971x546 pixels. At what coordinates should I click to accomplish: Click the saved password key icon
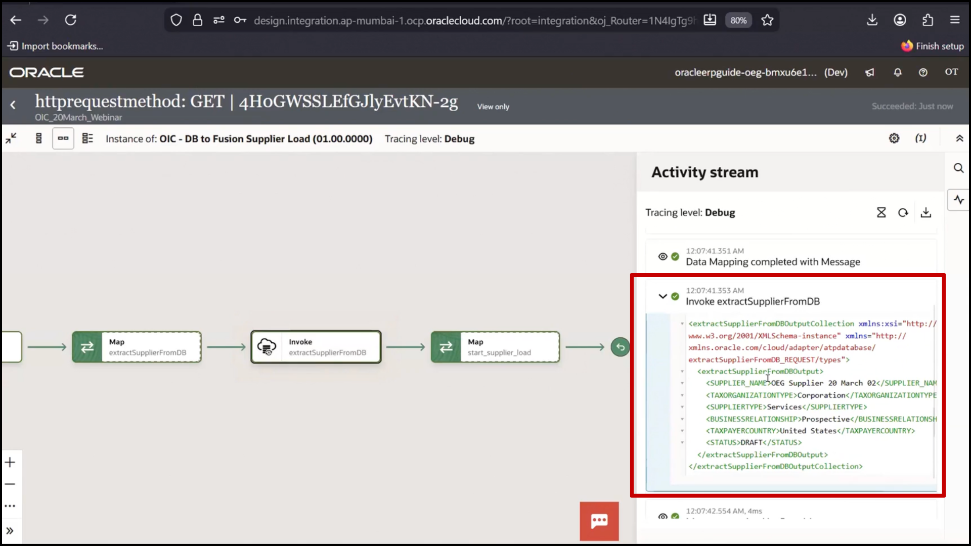pyautogui.click(x=240, y=20)
